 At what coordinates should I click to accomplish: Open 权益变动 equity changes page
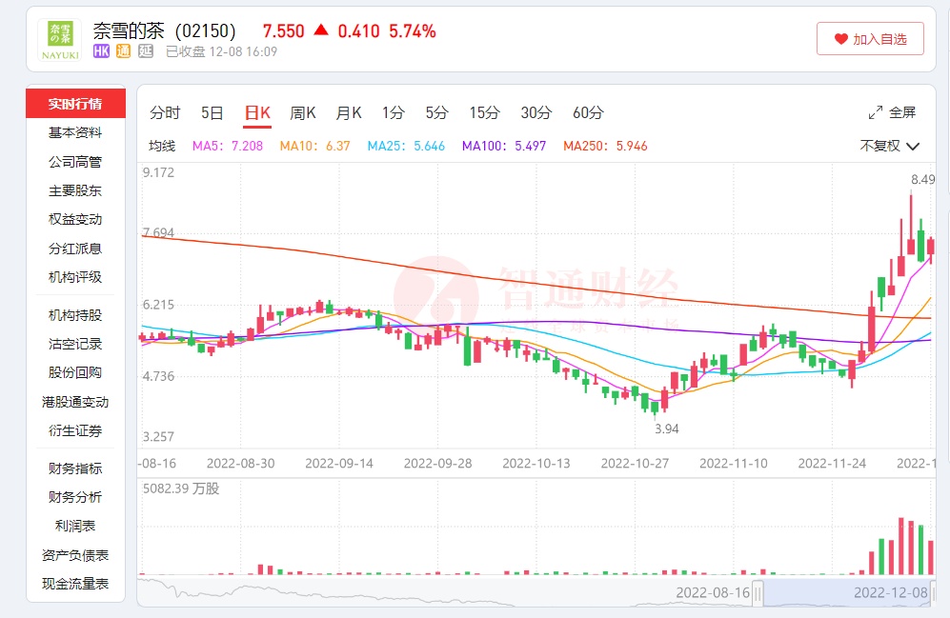click(75, 219)
